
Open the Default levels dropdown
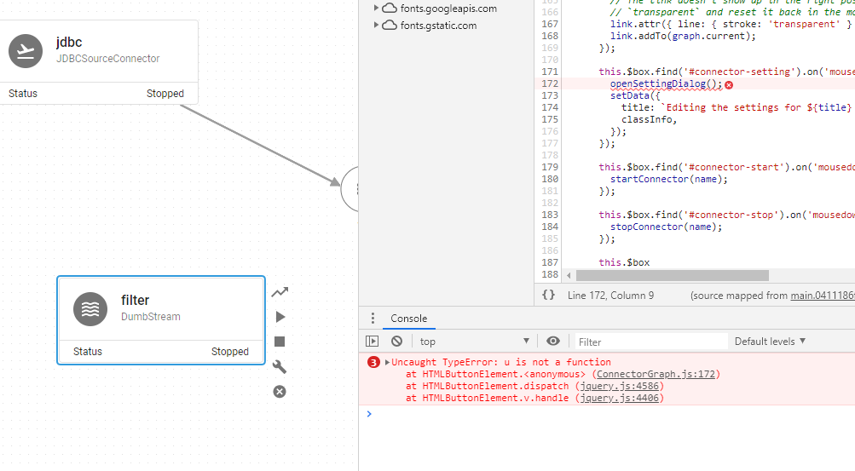tap(770, 342)
